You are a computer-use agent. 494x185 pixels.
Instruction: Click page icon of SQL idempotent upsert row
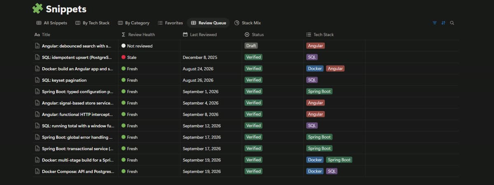coord(37,58)
